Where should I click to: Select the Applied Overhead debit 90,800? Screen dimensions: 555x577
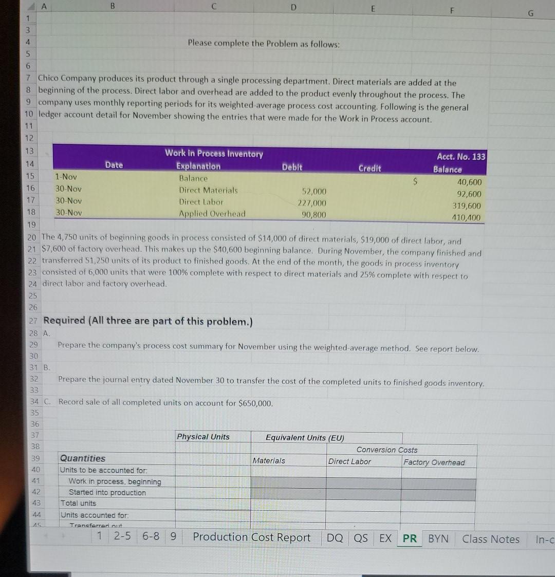click(x=313, y=215)
